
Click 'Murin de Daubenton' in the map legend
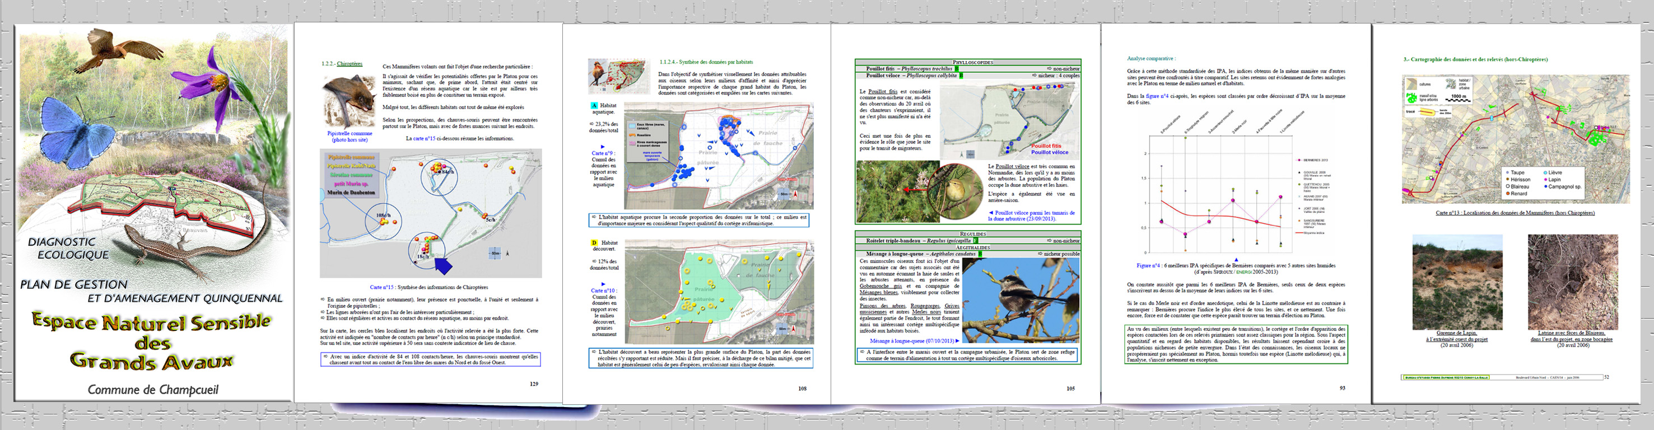pos(351,193)
